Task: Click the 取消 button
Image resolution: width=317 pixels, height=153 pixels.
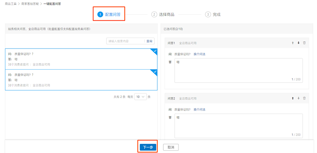Action: tap(171, 147)
